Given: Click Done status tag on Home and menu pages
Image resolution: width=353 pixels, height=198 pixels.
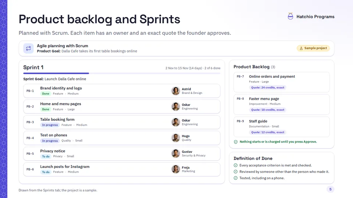Looking at the screenshot, I should pos(46,109).
